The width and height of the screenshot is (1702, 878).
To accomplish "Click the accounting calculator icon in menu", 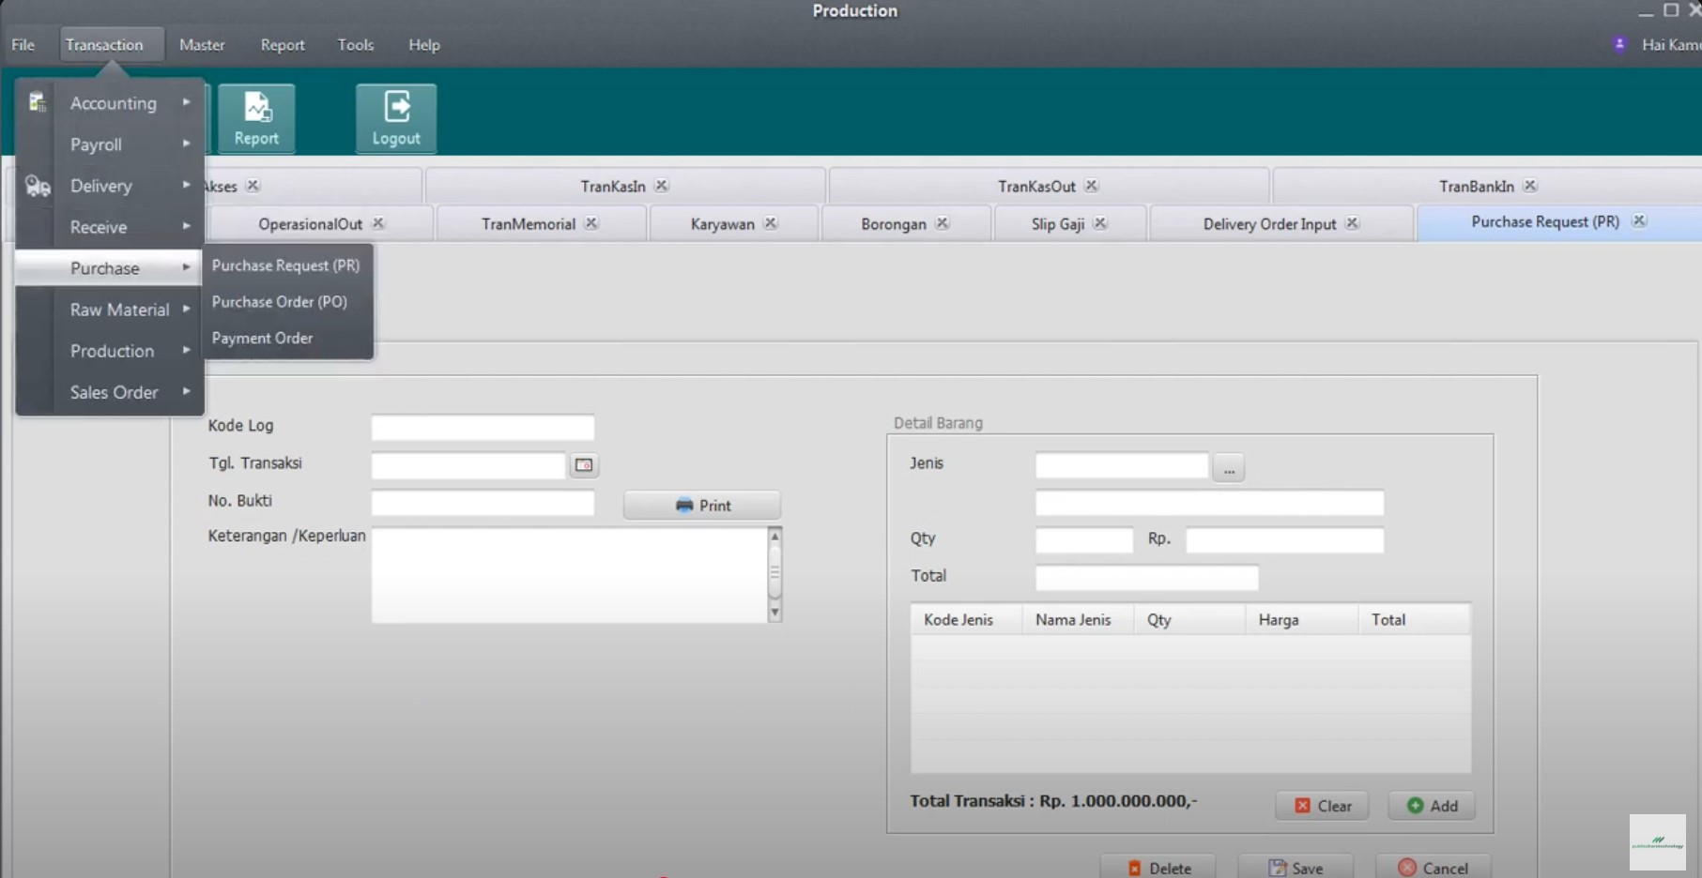I will click(37, 102).
